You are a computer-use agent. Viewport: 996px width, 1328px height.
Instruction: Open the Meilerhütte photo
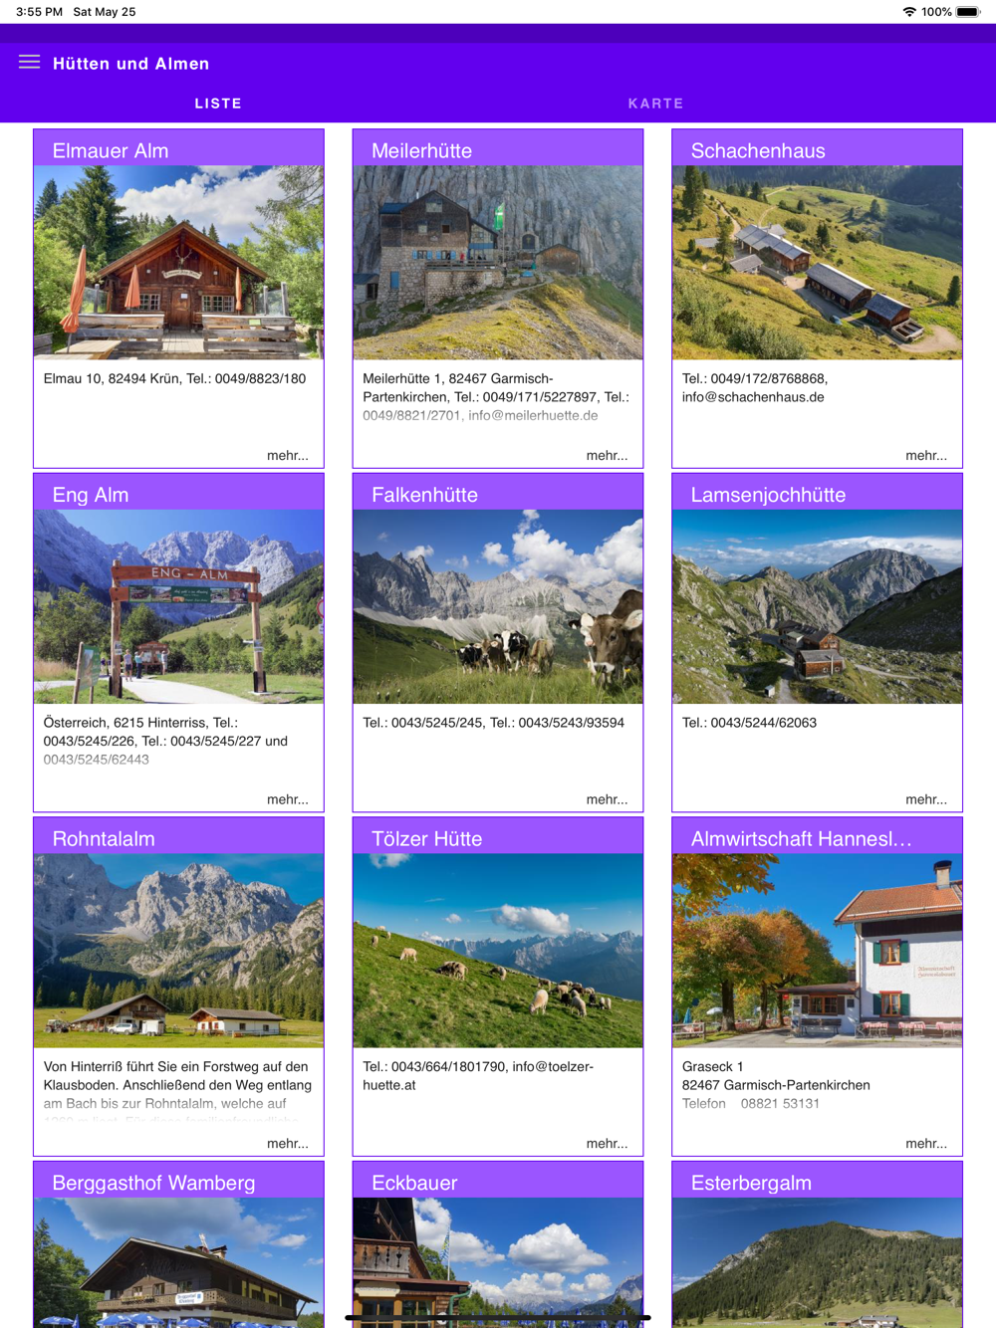[x=498, y=263]
